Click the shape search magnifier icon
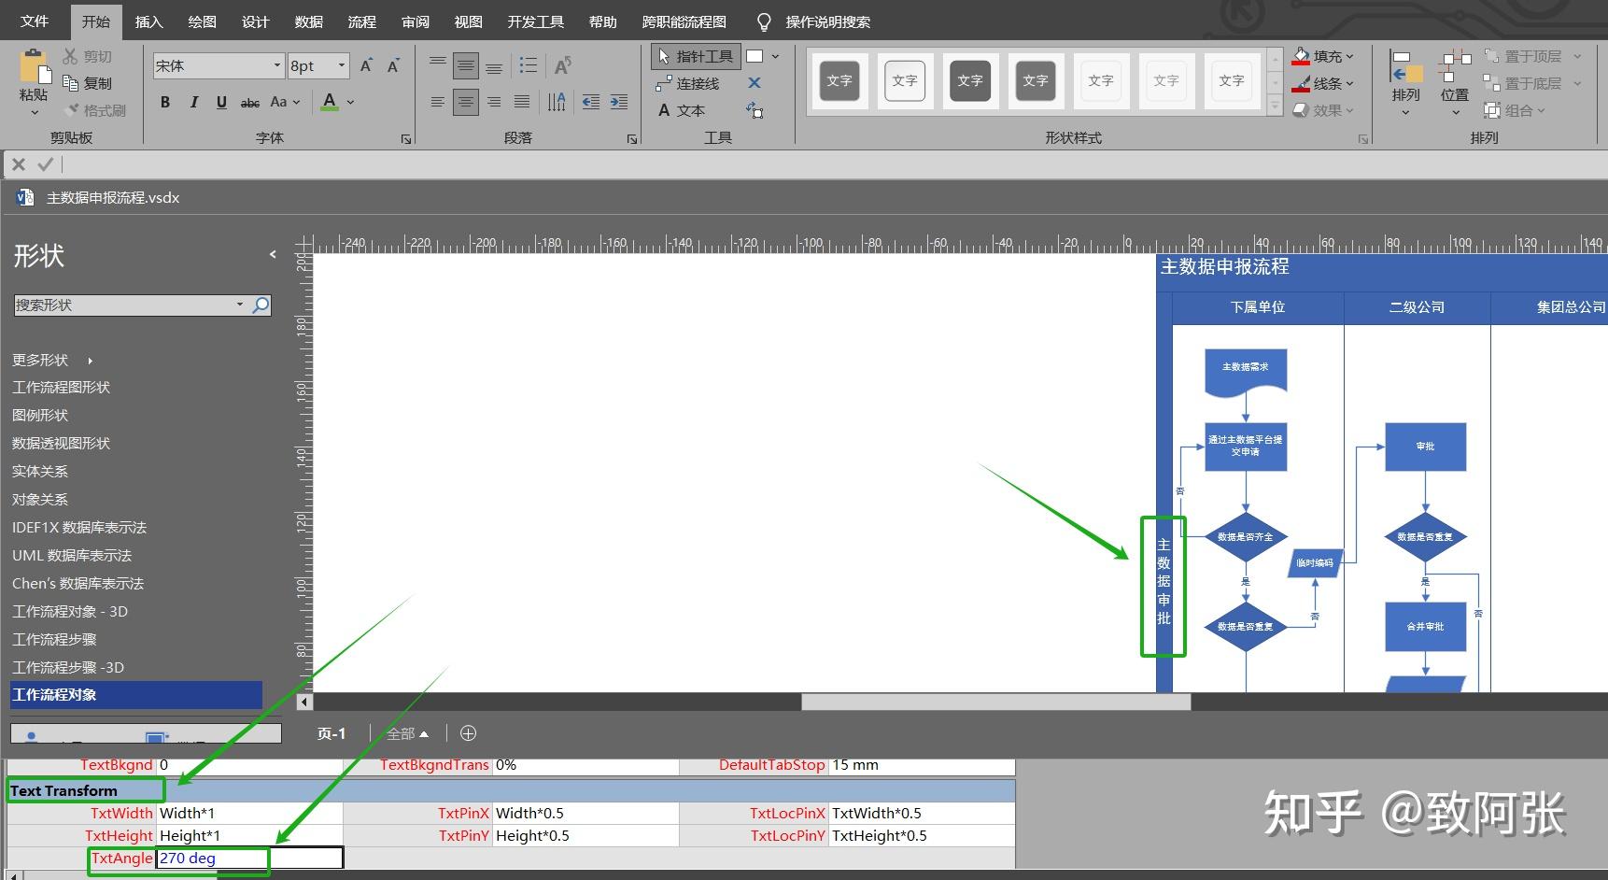 [x=261, y=305]
